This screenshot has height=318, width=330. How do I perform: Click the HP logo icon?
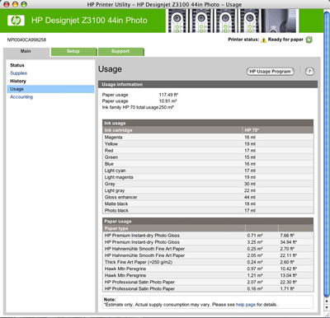16,21
